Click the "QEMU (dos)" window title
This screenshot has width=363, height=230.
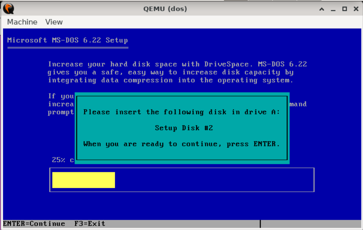(x=165, y=9)
